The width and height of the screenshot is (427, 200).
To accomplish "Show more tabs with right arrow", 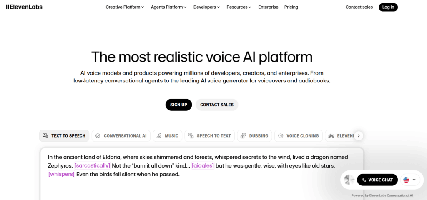I will point(359,135).
